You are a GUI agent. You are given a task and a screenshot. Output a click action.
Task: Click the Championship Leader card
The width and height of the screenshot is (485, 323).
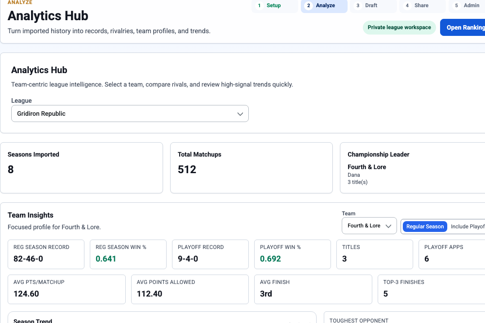pos(413,168)
